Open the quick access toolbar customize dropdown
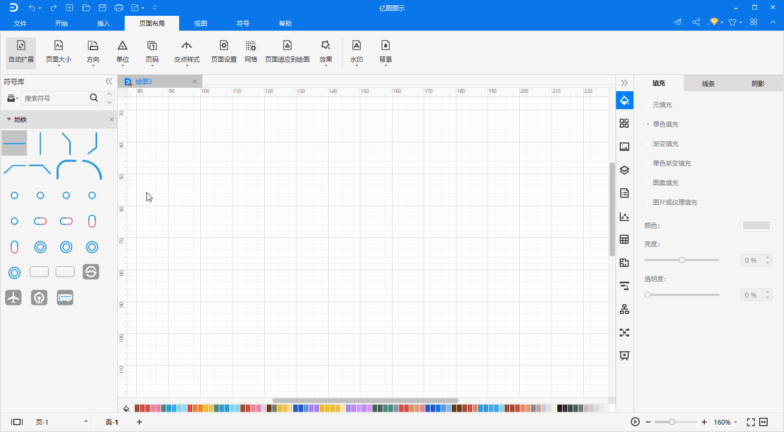 (154, 8)
